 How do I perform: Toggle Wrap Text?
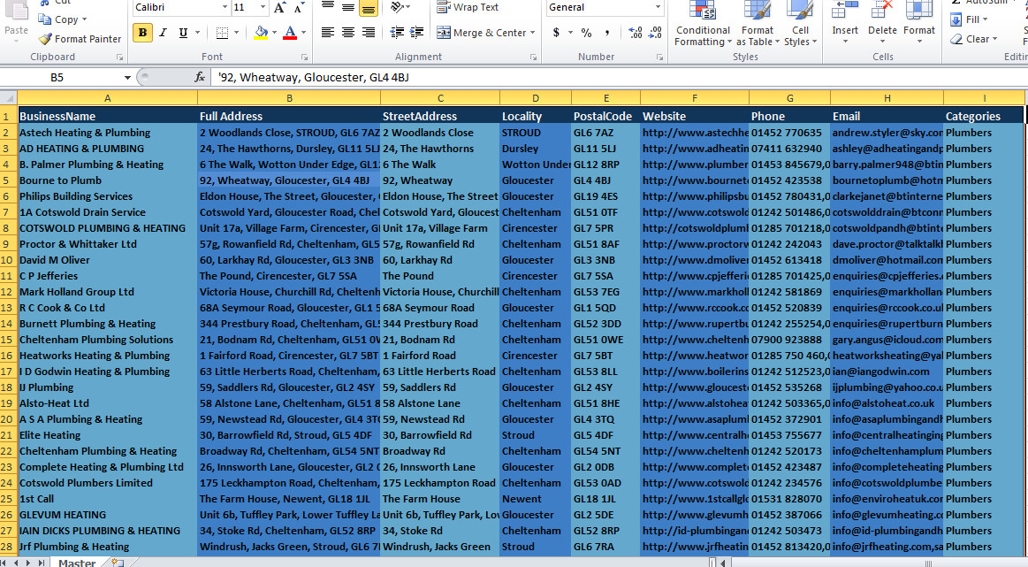[468, 7]
